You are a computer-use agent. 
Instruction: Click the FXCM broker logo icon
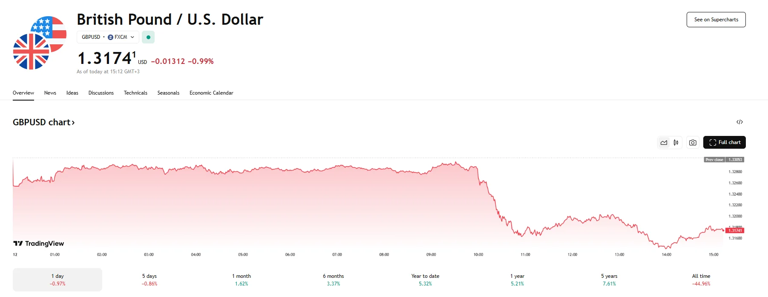pos(111,37)
